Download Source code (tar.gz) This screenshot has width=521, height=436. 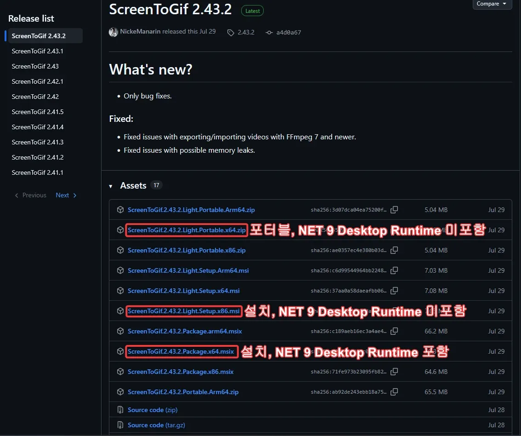click(156, 425)
